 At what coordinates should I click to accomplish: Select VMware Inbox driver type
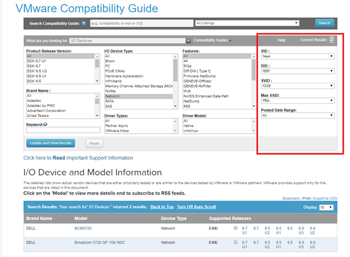(138, 131)
